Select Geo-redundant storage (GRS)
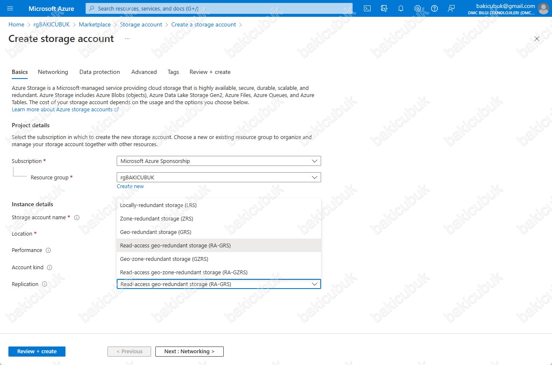 pos(219,232)
